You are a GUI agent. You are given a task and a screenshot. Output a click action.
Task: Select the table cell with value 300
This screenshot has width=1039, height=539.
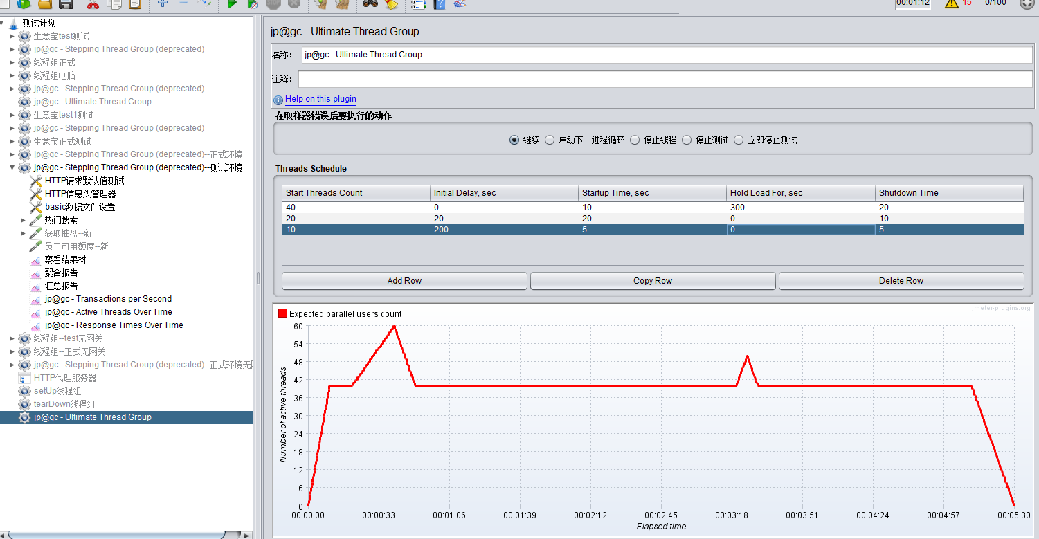click(x=800, y=208)
